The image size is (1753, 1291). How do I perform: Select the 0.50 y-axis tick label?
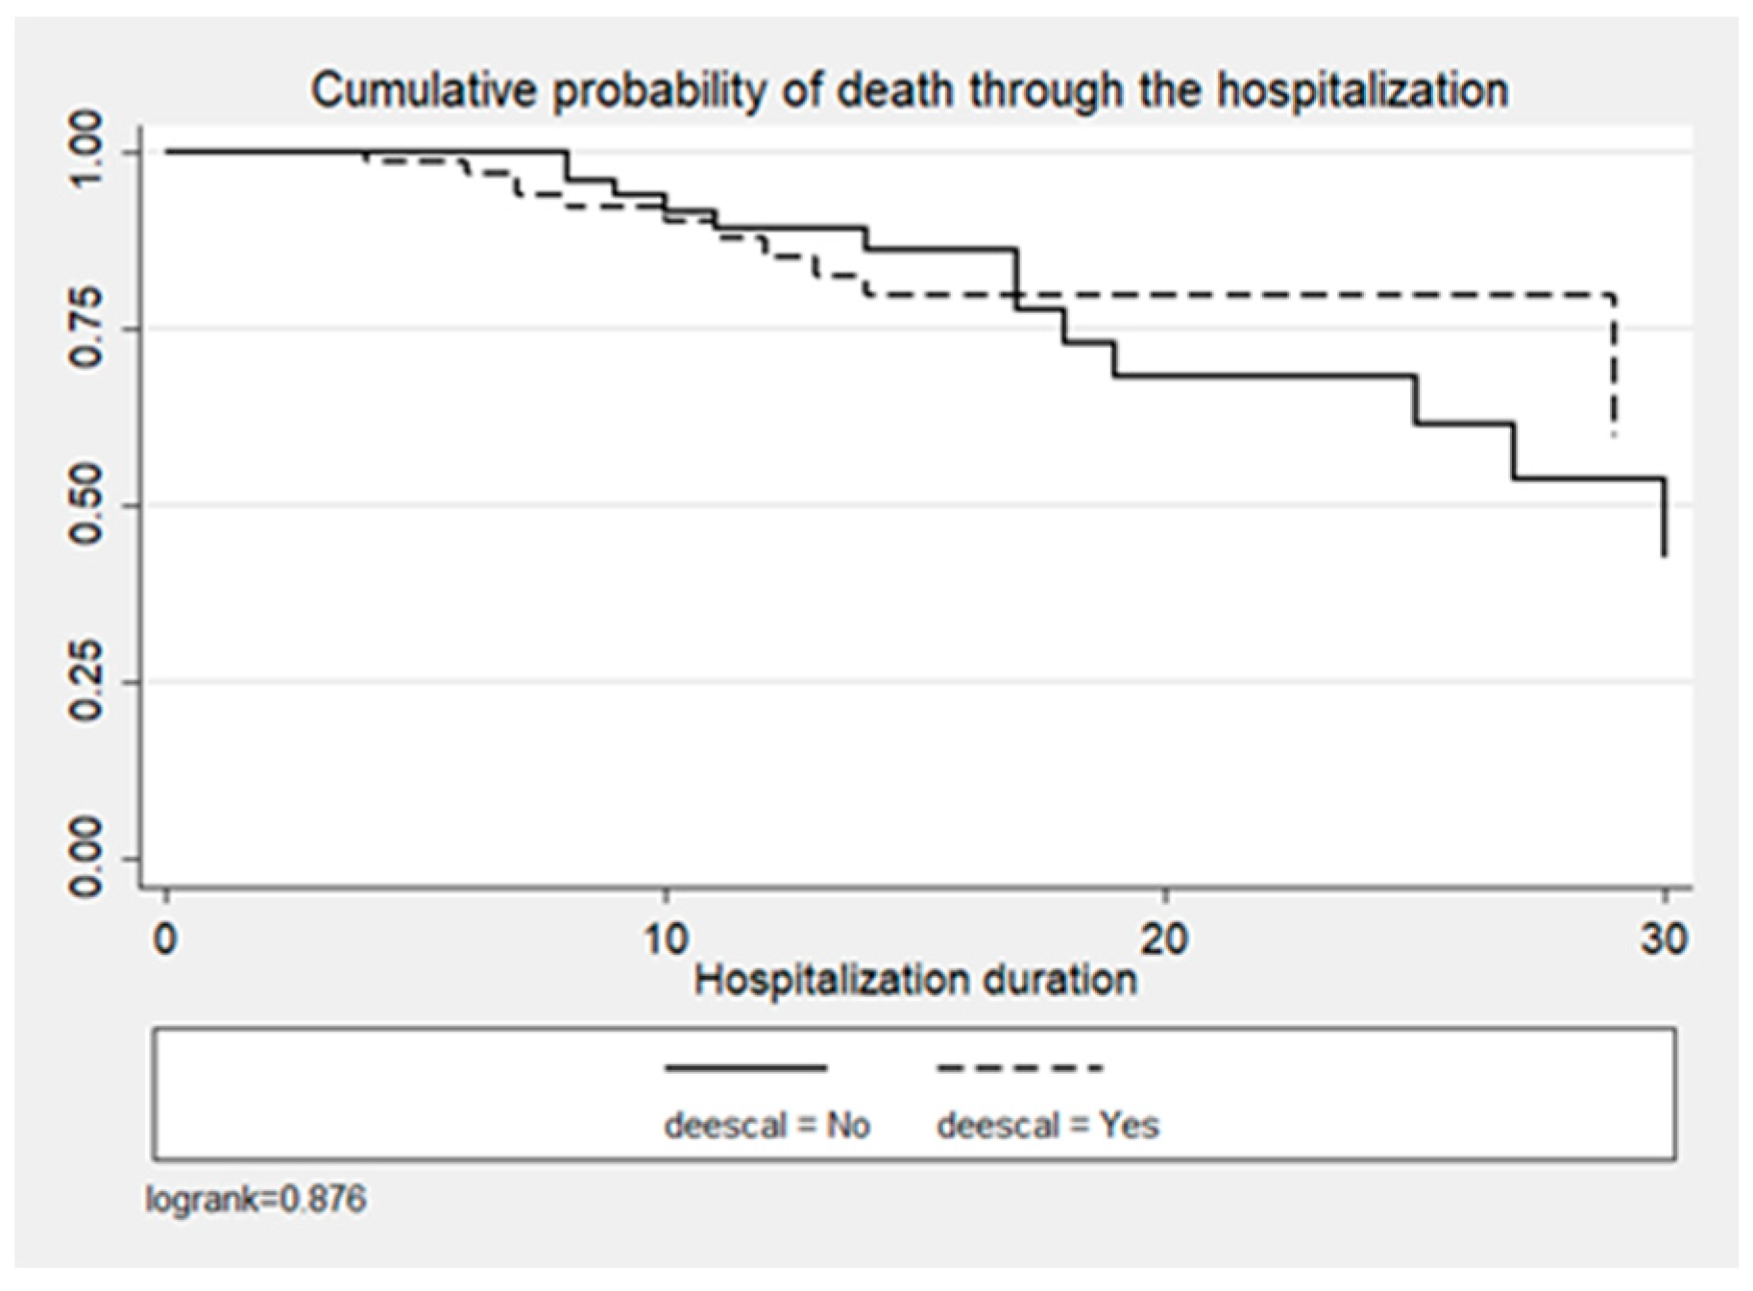coord(88,505)
